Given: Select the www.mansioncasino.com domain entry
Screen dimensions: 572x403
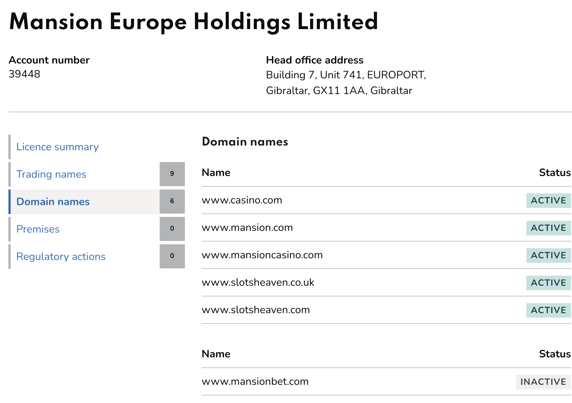Looking at the screenshot, I should point(262,255).
